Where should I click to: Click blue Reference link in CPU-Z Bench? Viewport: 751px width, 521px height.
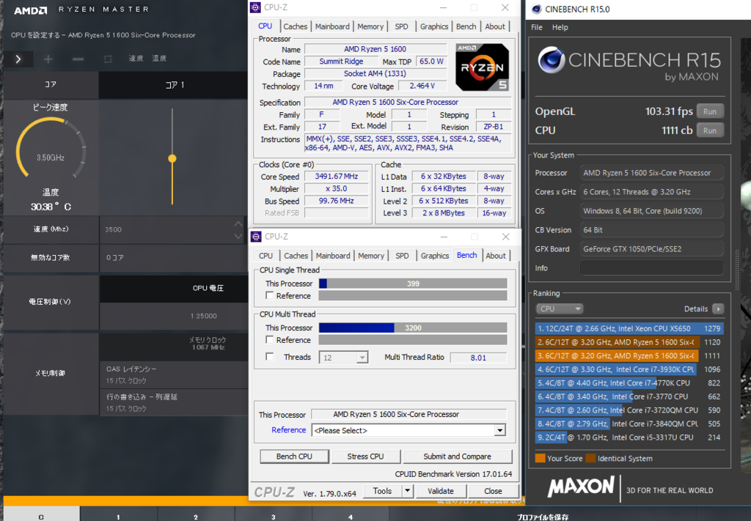(x=288, y=429)
